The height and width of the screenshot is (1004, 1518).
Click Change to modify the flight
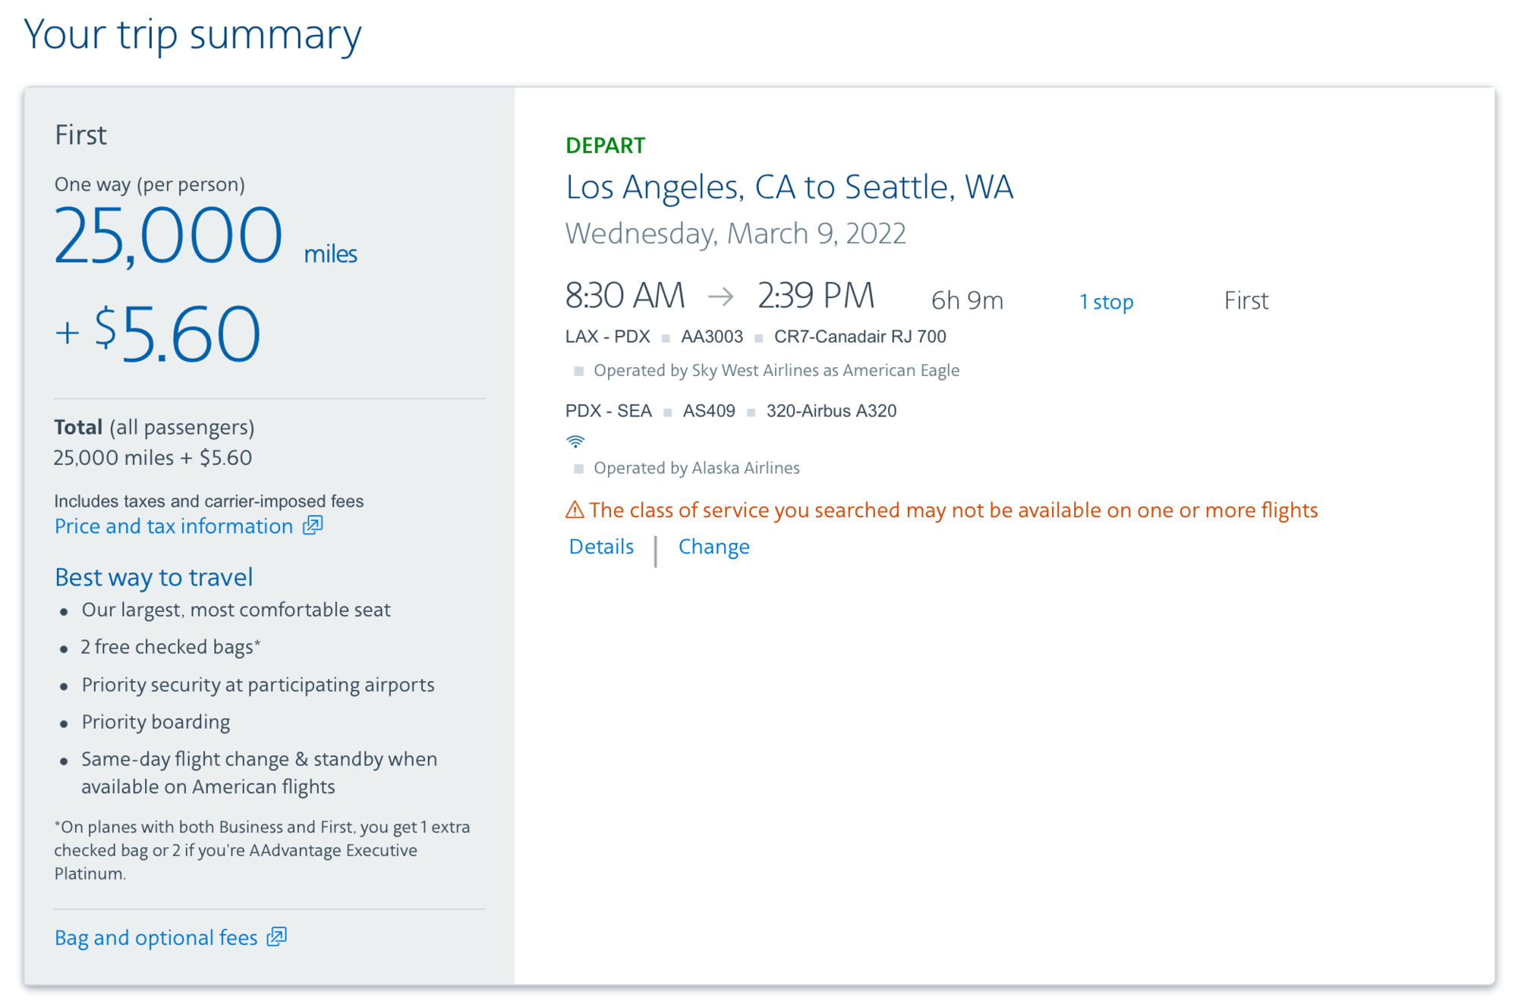coord(713,546)
